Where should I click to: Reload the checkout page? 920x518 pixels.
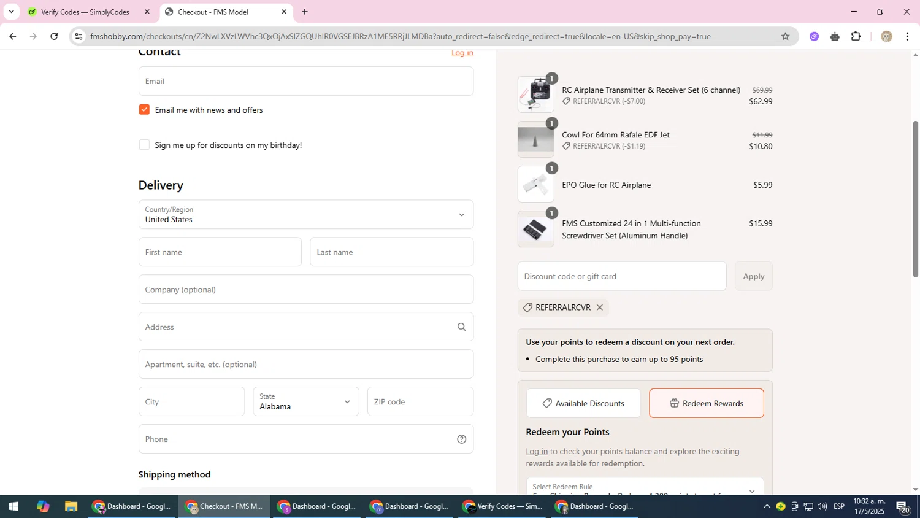(54, 36)
